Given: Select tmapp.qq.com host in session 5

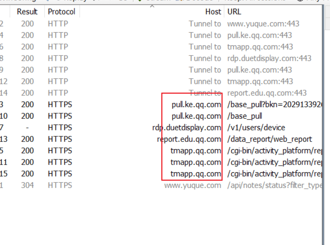Looking at the screenshot, I should click(x=196, y=151).
